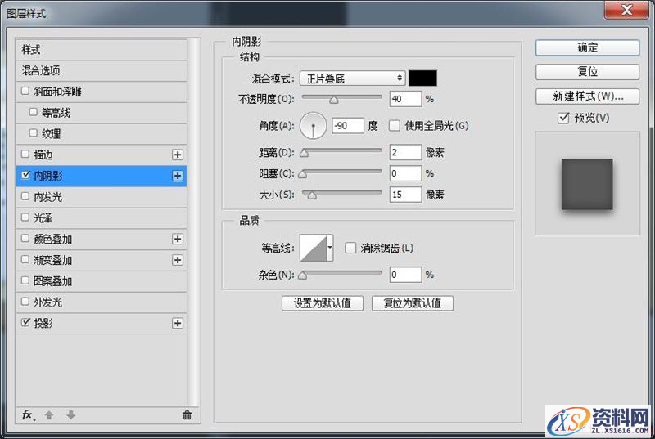
Task: Enable the 渐变叠加 checkbox
Action: (25, 259)
